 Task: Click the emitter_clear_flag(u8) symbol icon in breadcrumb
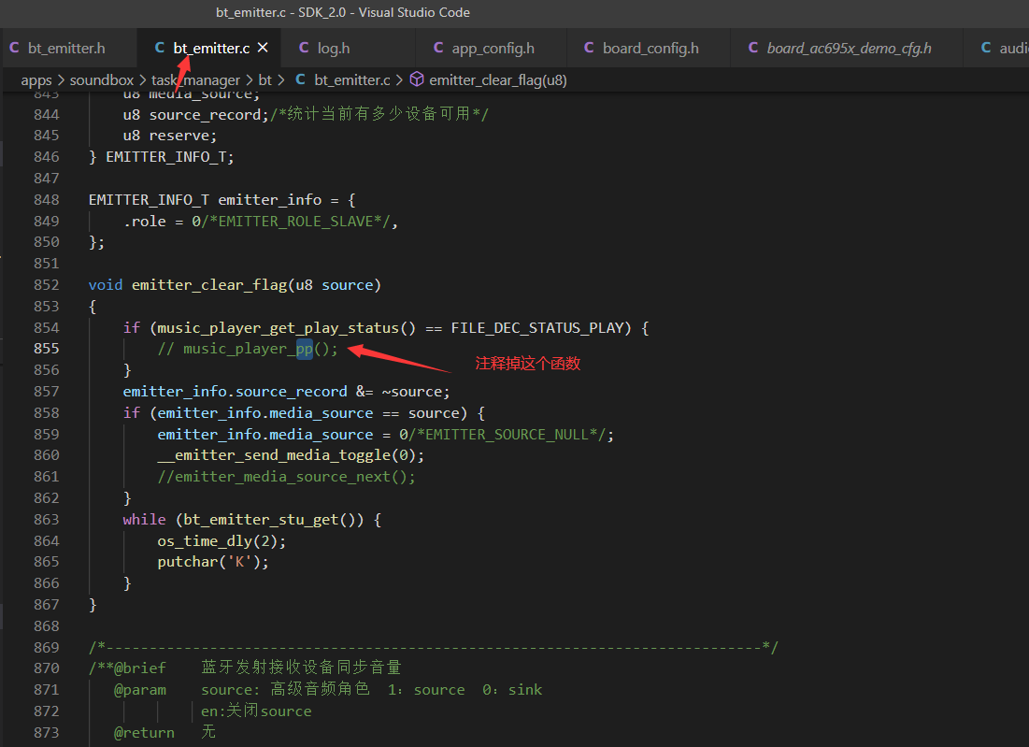(417, 79)
